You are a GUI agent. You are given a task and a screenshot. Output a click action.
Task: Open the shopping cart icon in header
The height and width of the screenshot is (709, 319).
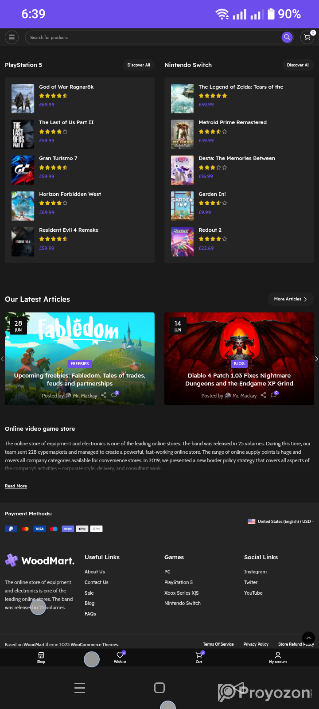pyautogui.click(x=307, y=37)
